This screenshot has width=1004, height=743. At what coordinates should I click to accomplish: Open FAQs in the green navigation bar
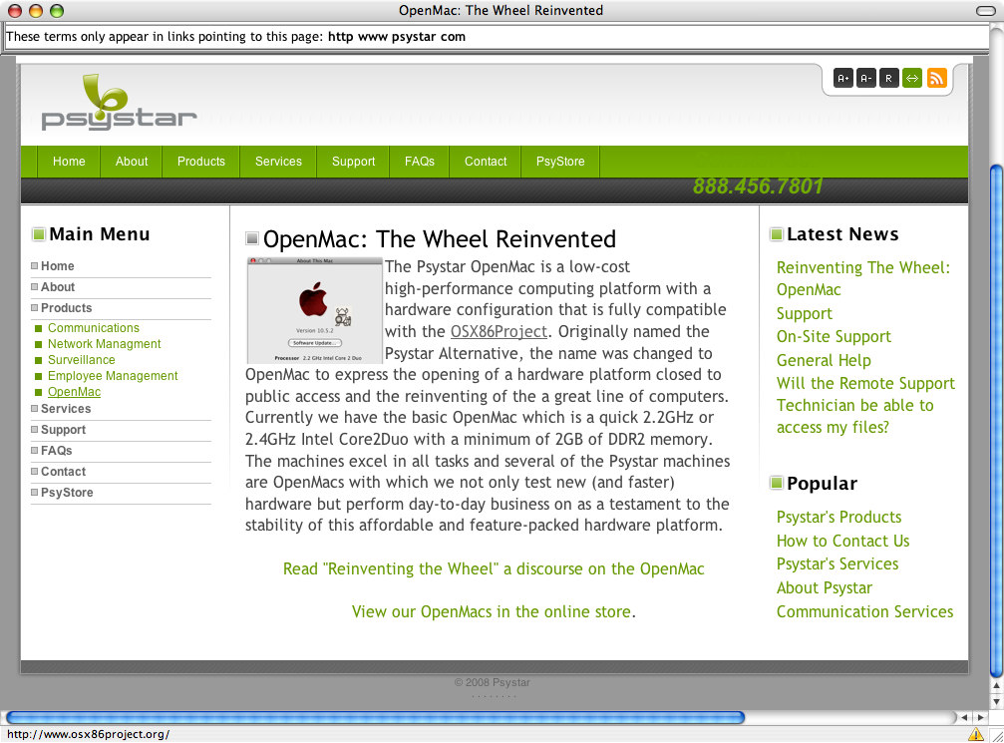click(x=420, y=162)
